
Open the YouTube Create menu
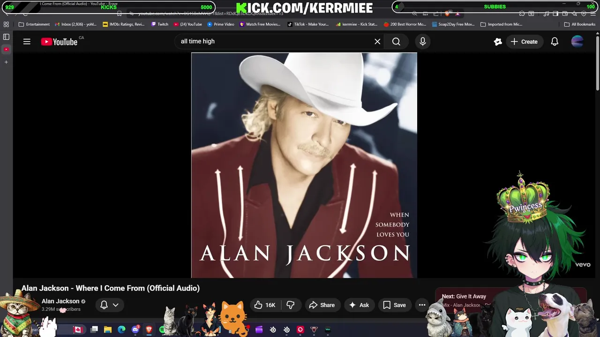tap(524, 42)
